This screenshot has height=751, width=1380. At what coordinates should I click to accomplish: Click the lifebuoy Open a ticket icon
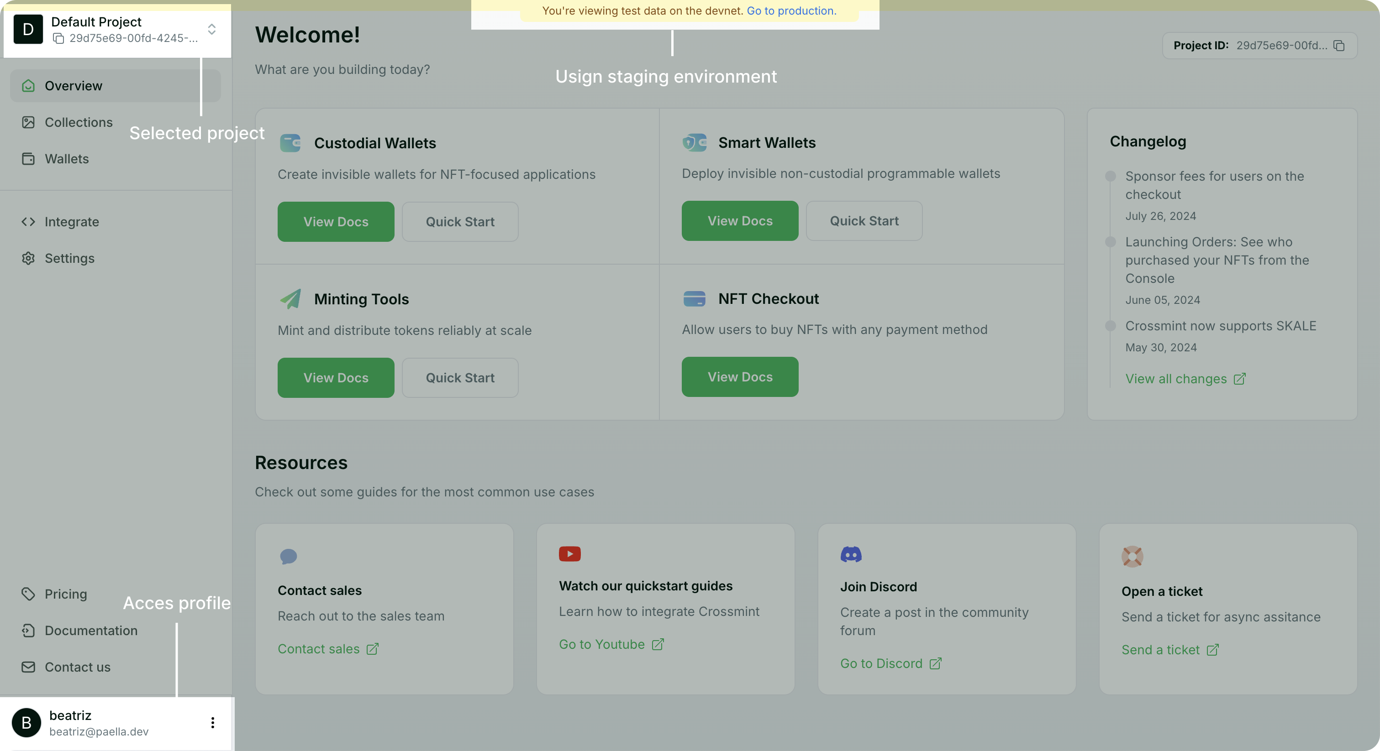pyautogui.click(x=1132, y=557)
